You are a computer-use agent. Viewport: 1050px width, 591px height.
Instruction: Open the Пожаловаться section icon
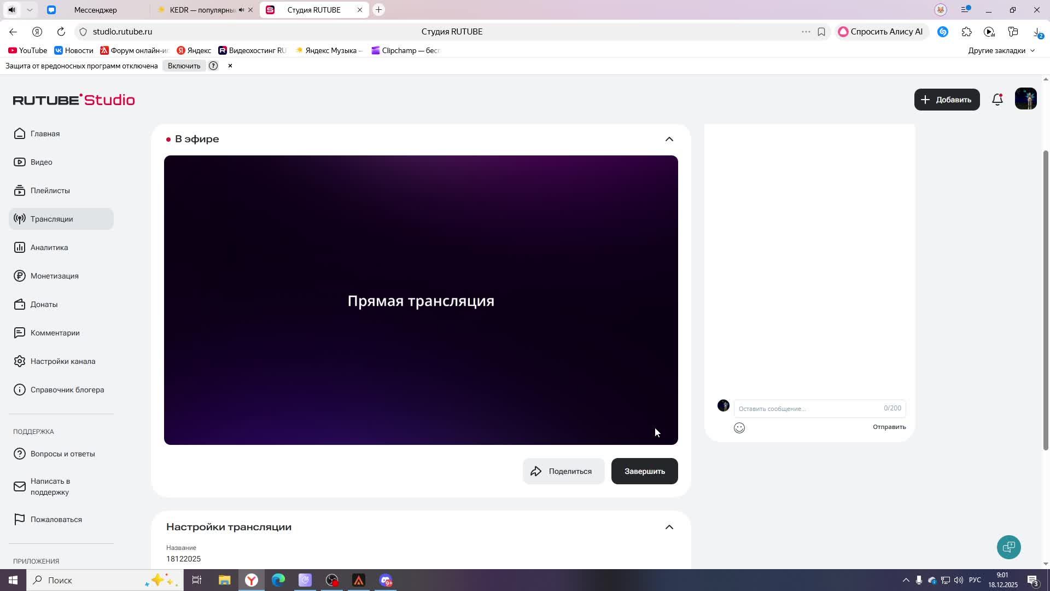coord(20,519)
